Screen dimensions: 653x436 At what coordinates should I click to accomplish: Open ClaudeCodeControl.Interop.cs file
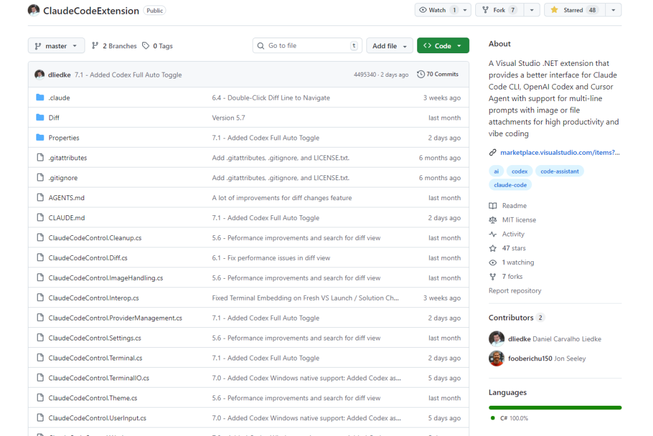point(94,298)
